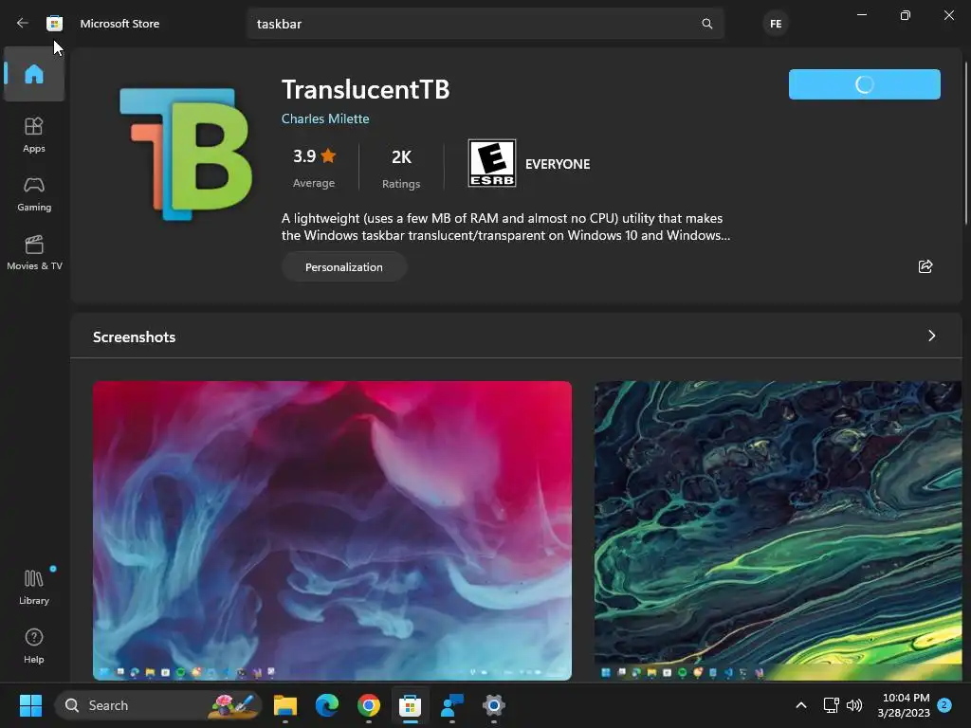971x728 pixels.
Task: Open the Apps section
Action: [34, 135]
